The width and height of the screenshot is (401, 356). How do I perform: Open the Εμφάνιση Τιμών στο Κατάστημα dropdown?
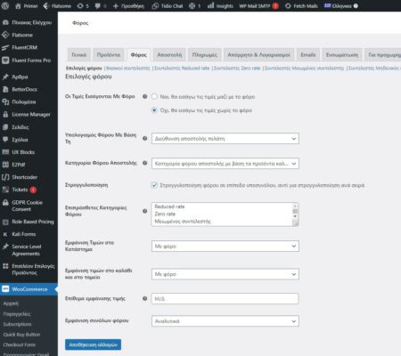pyautogui.click(x=225, y=247)
